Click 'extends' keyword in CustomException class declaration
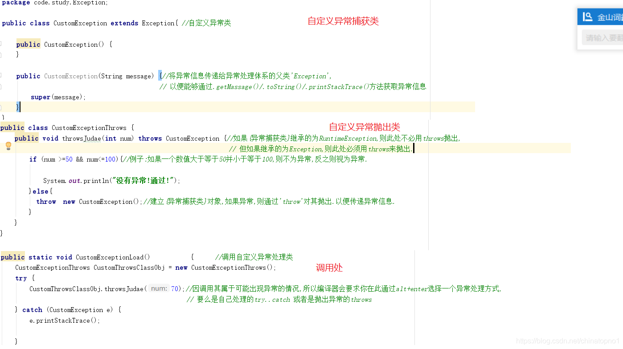 [x=124, y=23]
